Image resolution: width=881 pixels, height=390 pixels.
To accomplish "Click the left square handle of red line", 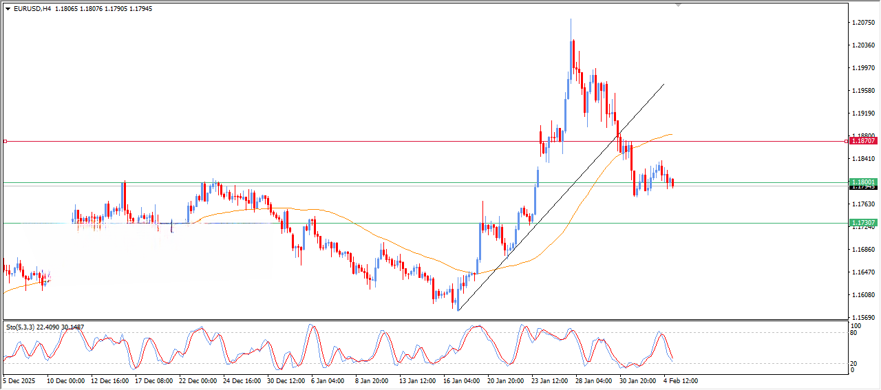I will pos(5,141).
